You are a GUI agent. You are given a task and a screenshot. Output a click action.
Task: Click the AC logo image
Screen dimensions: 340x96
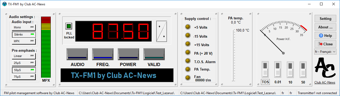[325, 68]
